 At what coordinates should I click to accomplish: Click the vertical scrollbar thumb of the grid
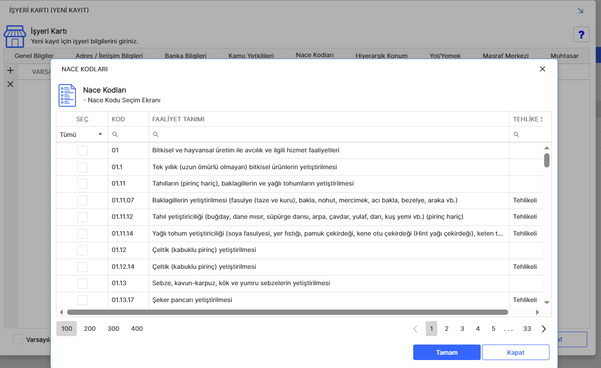(x=547, y=160)
